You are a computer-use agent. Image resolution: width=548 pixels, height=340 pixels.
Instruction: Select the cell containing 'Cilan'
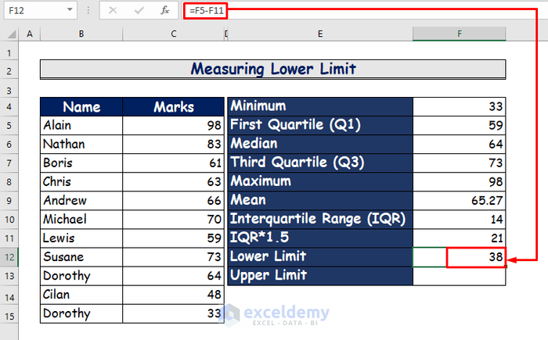coord(81,295)
